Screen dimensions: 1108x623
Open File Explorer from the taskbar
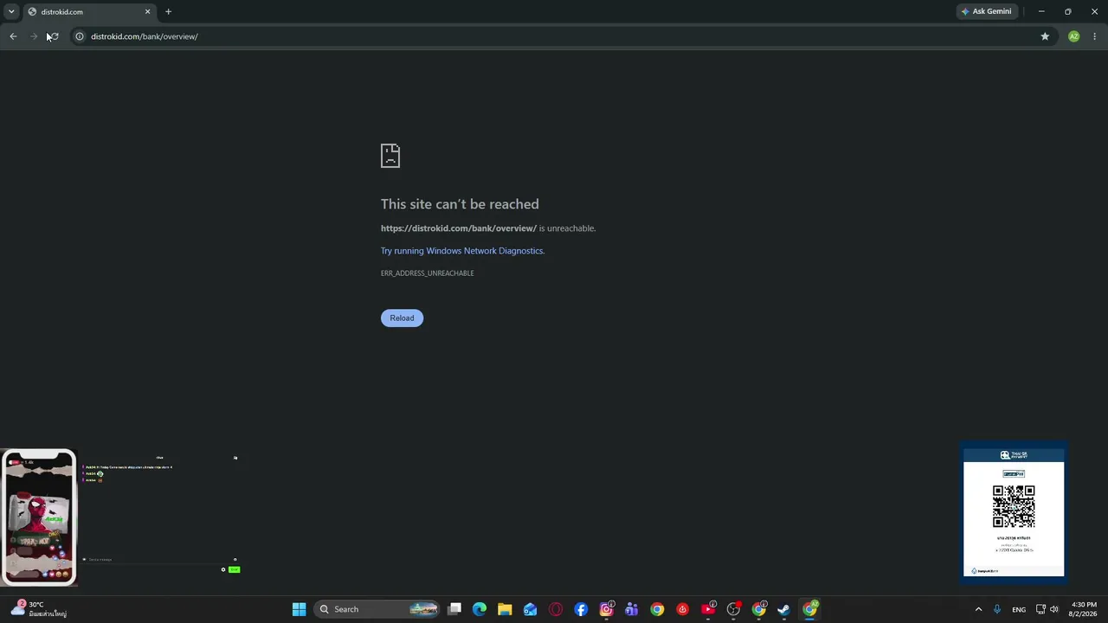click(505, 609)
